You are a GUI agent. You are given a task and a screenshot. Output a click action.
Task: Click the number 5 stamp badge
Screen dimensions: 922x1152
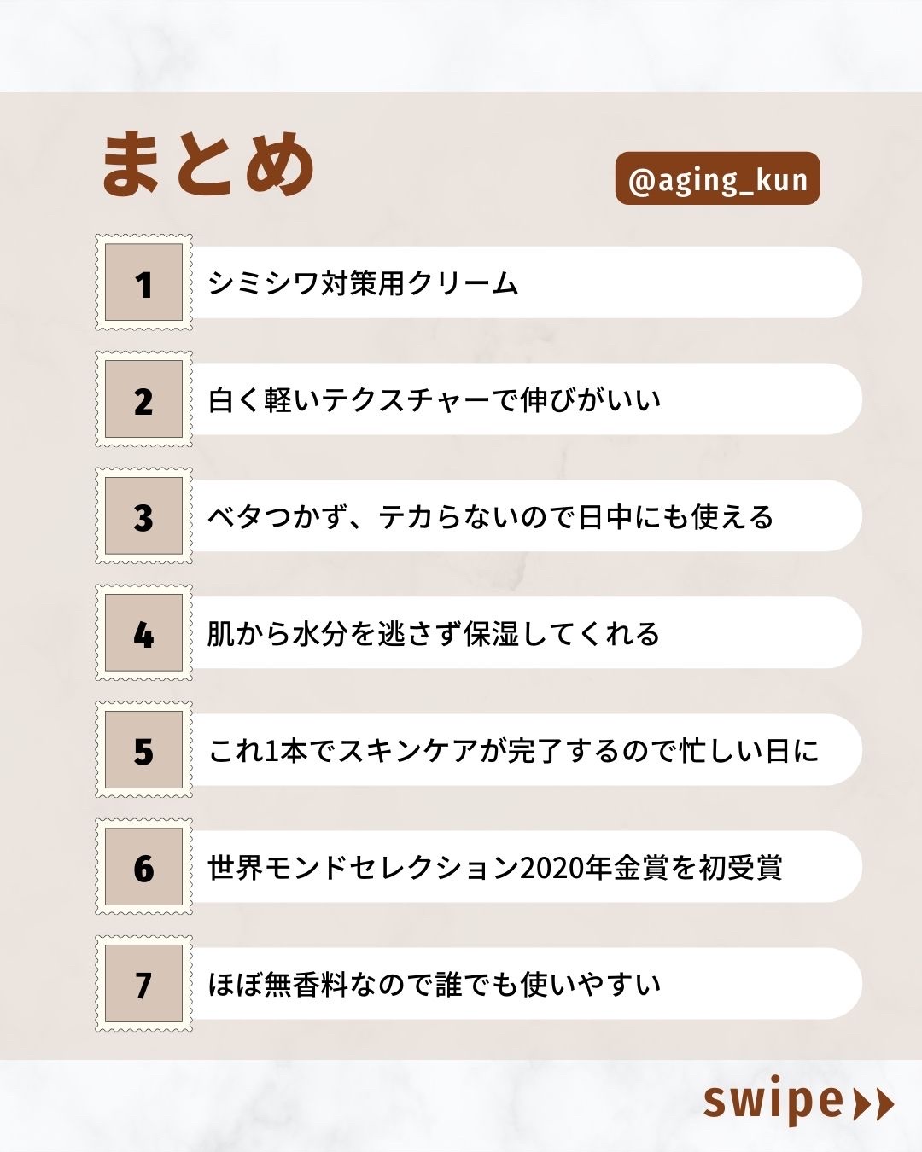[143, 750]
